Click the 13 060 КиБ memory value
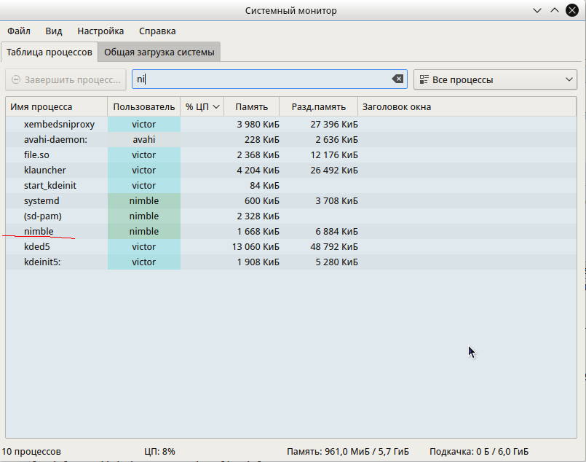This screenshot has width=586, height=462. 256,247
